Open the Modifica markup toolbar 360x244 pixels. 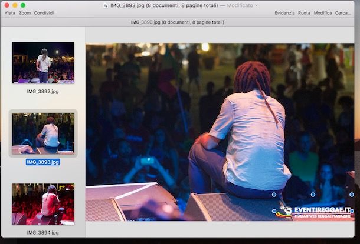pos(323,13)
